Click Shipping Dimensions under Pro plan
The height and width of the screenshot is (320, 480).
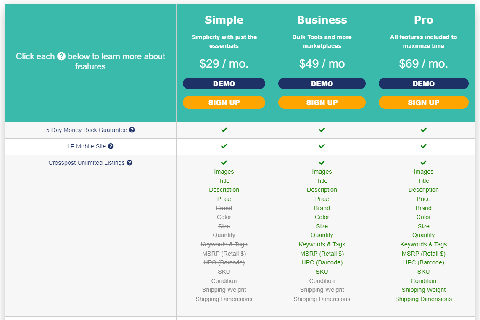(423, 299)
